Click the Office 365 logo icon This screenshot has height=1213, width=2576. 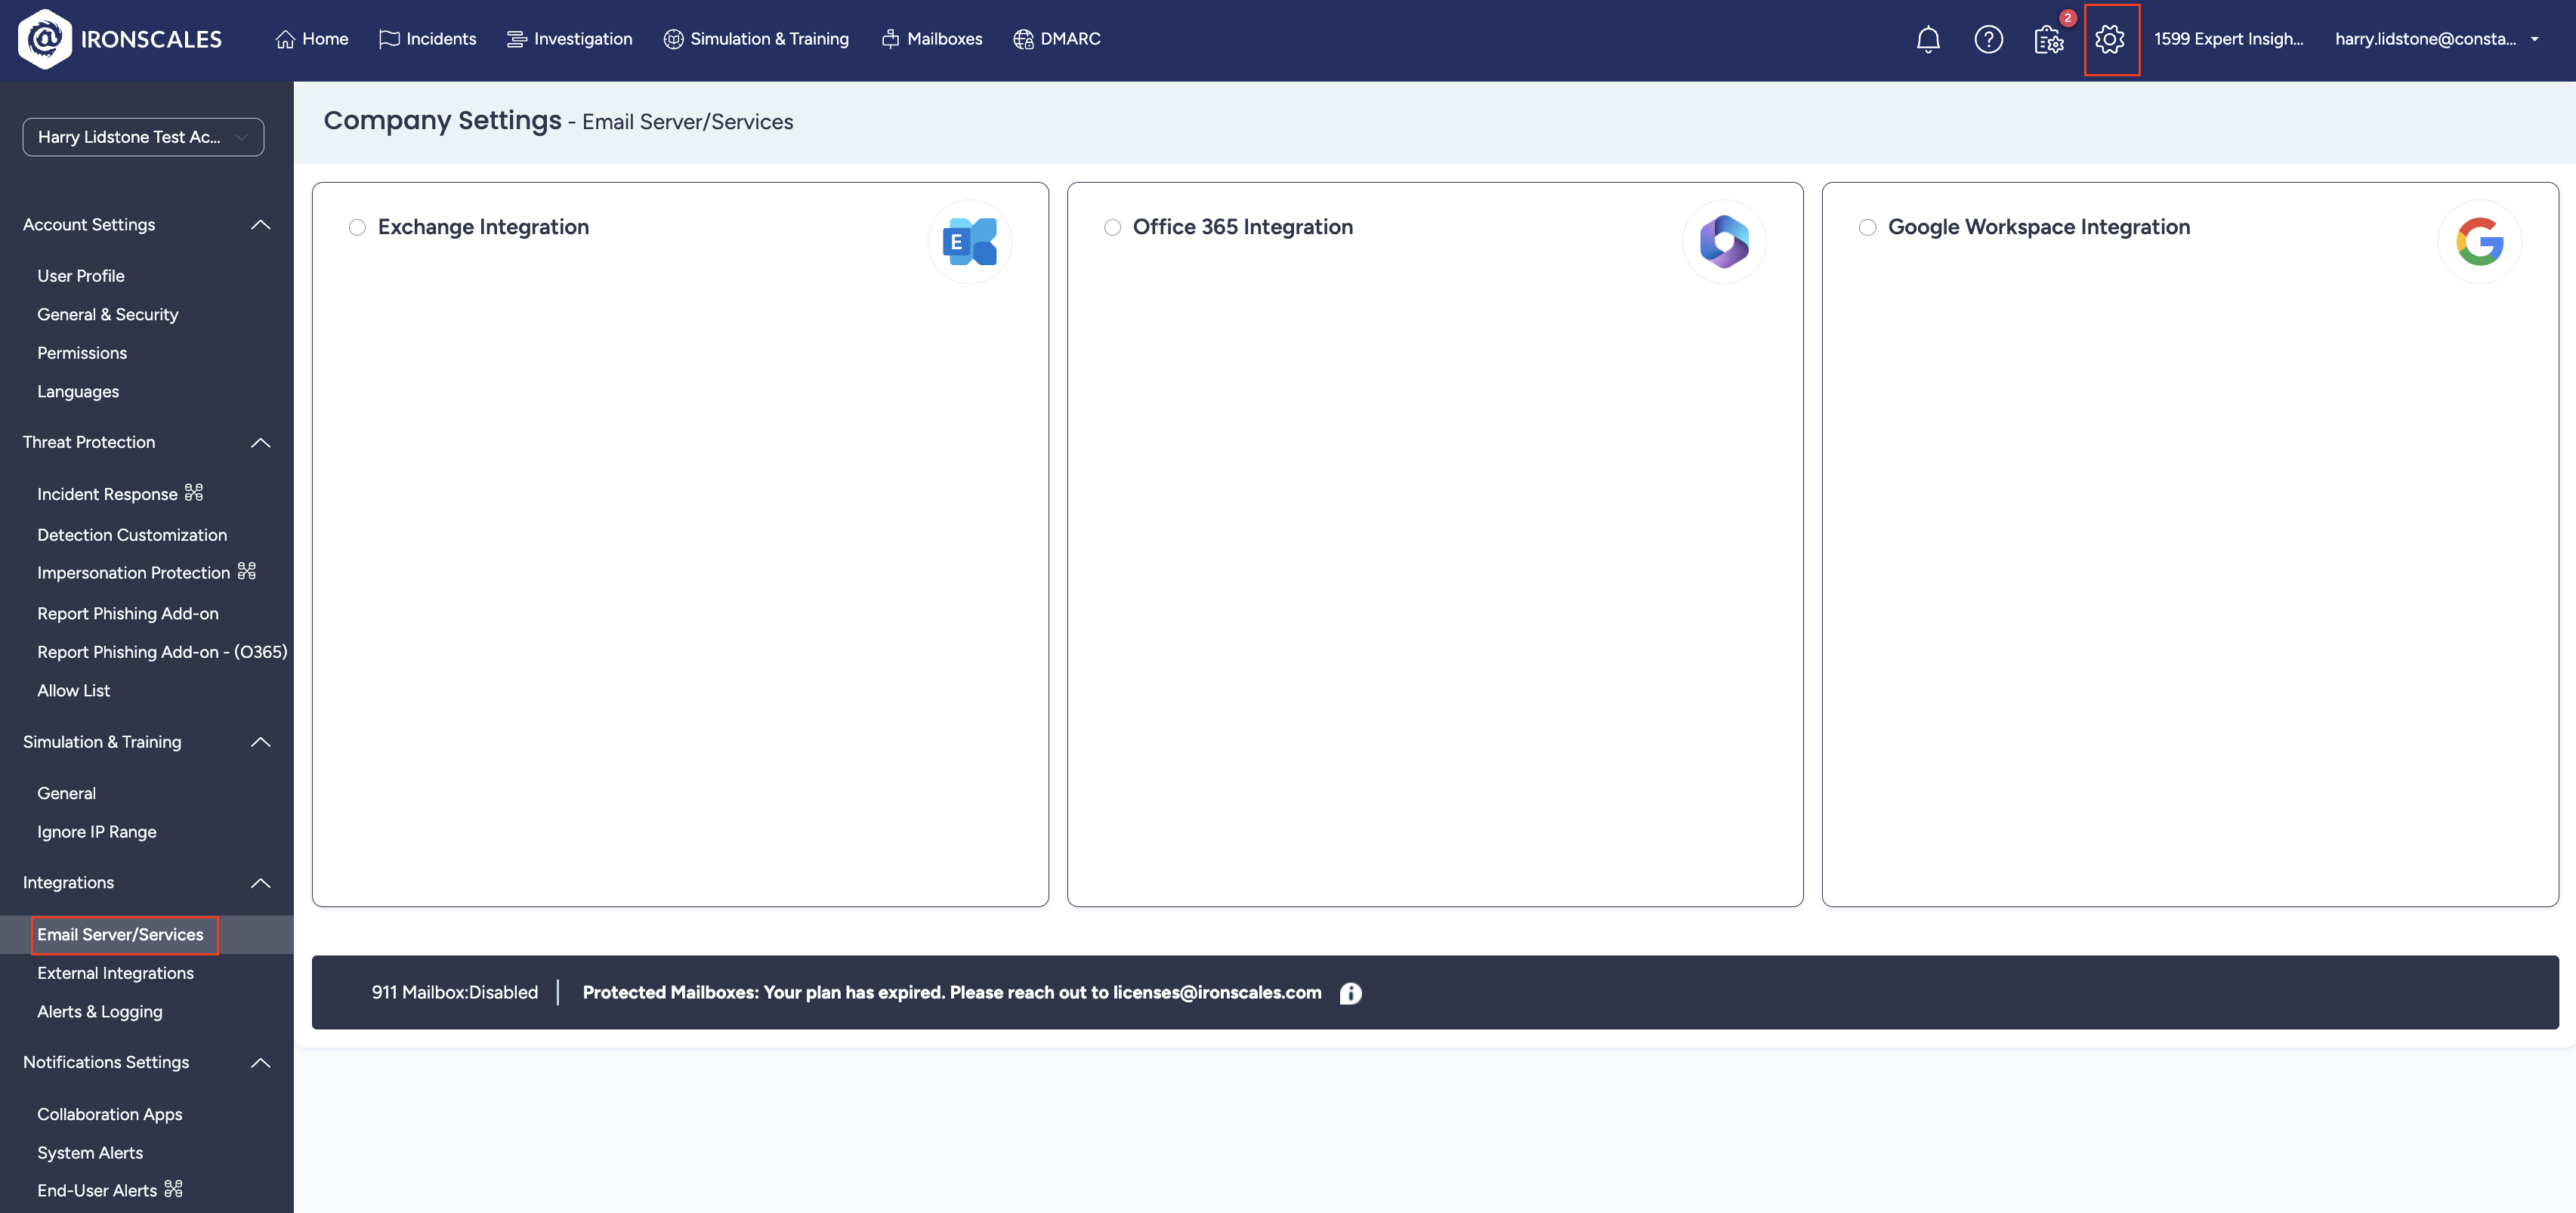[1724, 241]
